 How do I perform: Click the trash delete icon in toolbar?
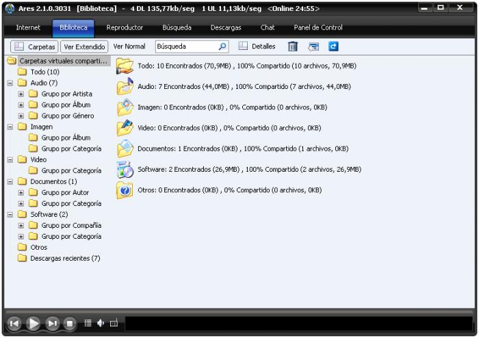(293, 47)
